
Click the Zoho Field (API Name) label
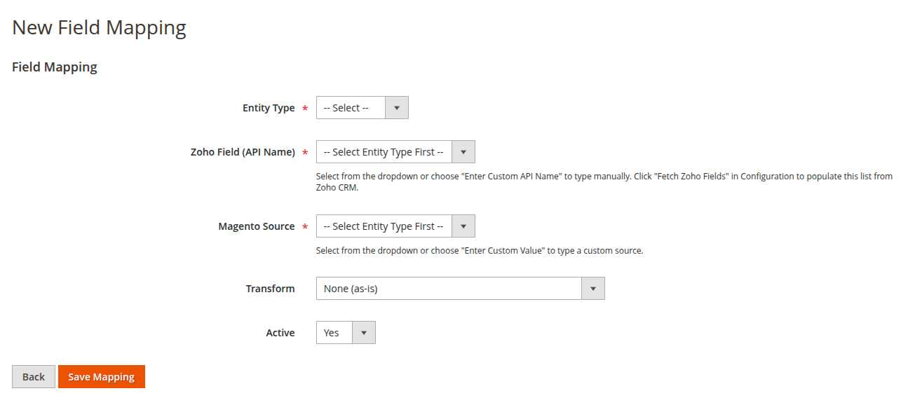243,152
